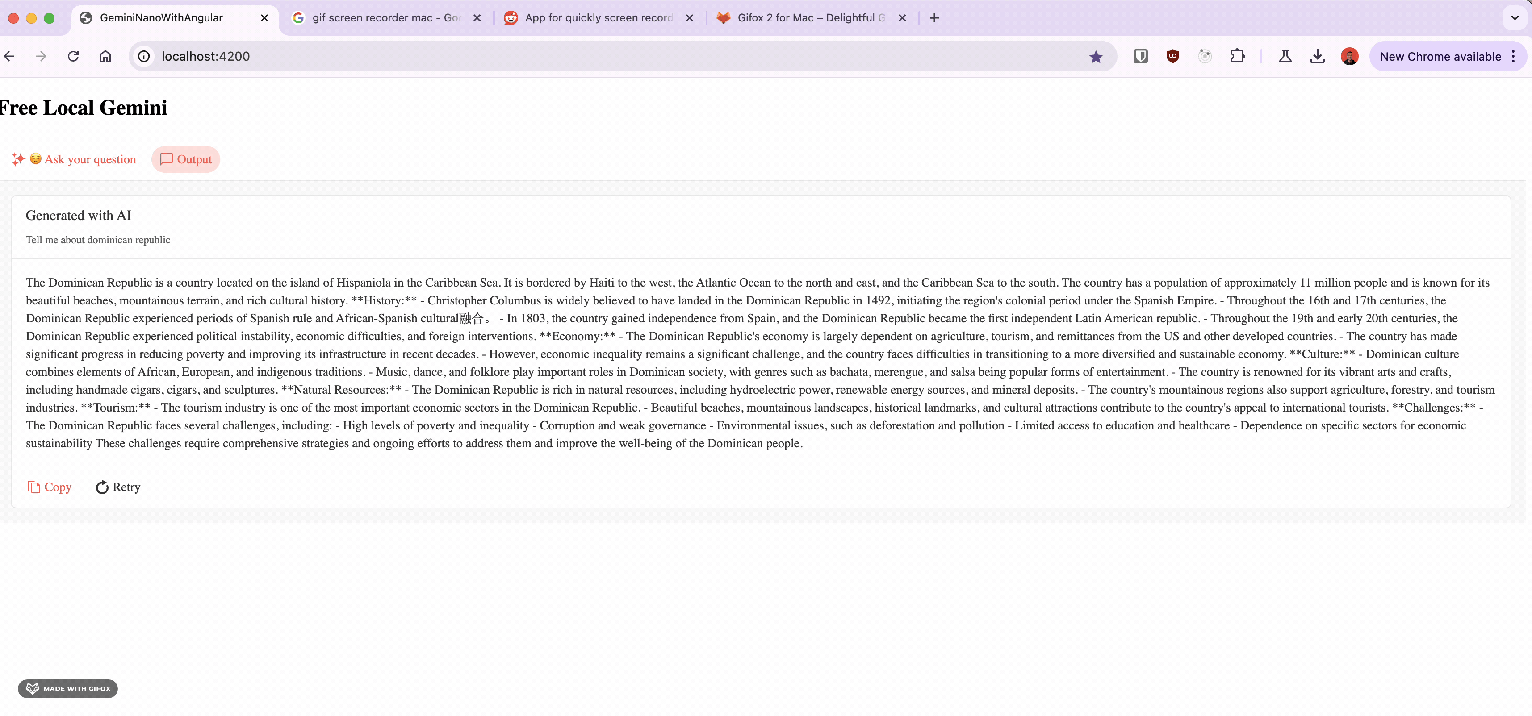Viewport: 1532px width, 716px height.
Task: Select the Output tab
Action: click(185, 159)
